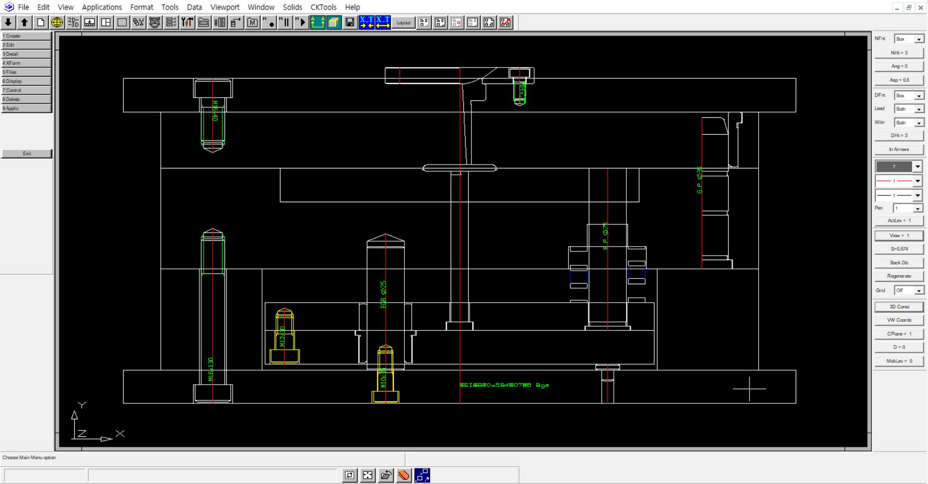Image resolution: width=928 pixels, height=484 pixels.
Task: Click the yellow 3D cube icon
Action: 334,22
